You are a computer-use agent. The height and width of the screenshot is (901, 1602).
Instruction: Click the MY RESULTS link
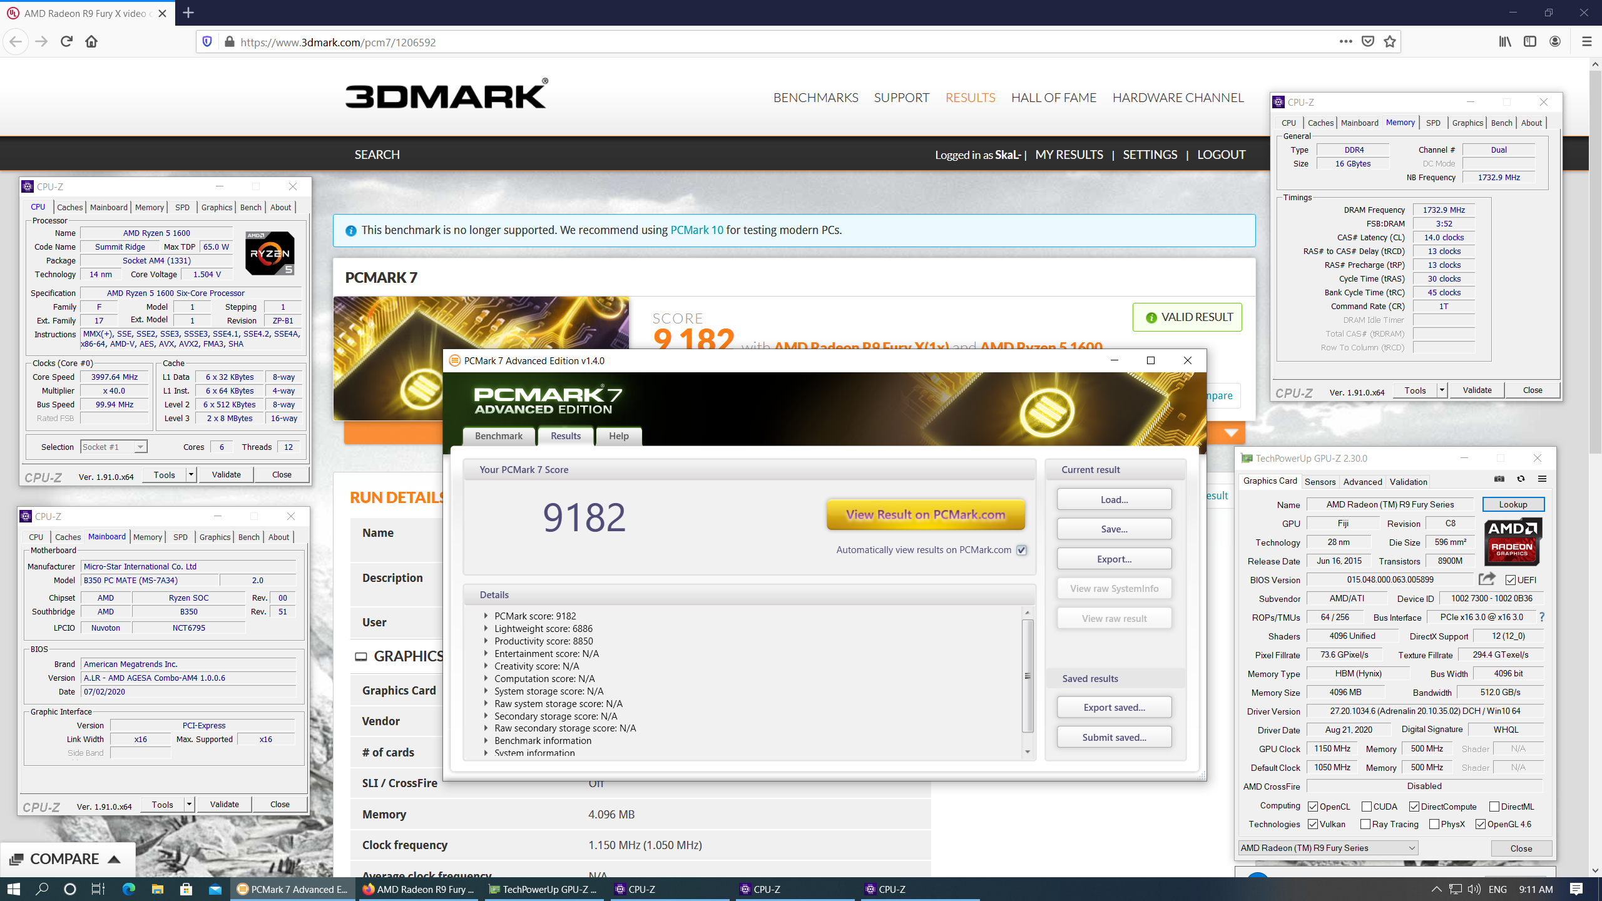(1069, 155)
